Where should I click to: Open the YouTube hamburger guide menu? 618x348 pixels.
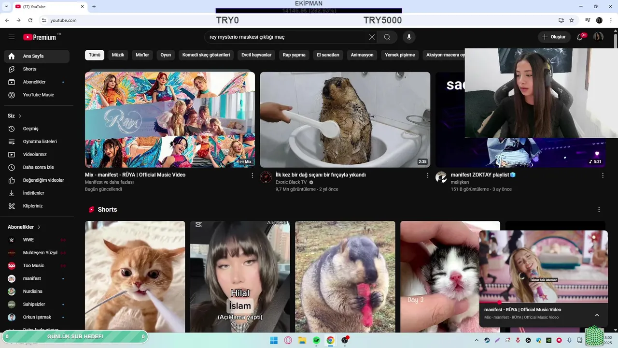[x=12, y=37]
